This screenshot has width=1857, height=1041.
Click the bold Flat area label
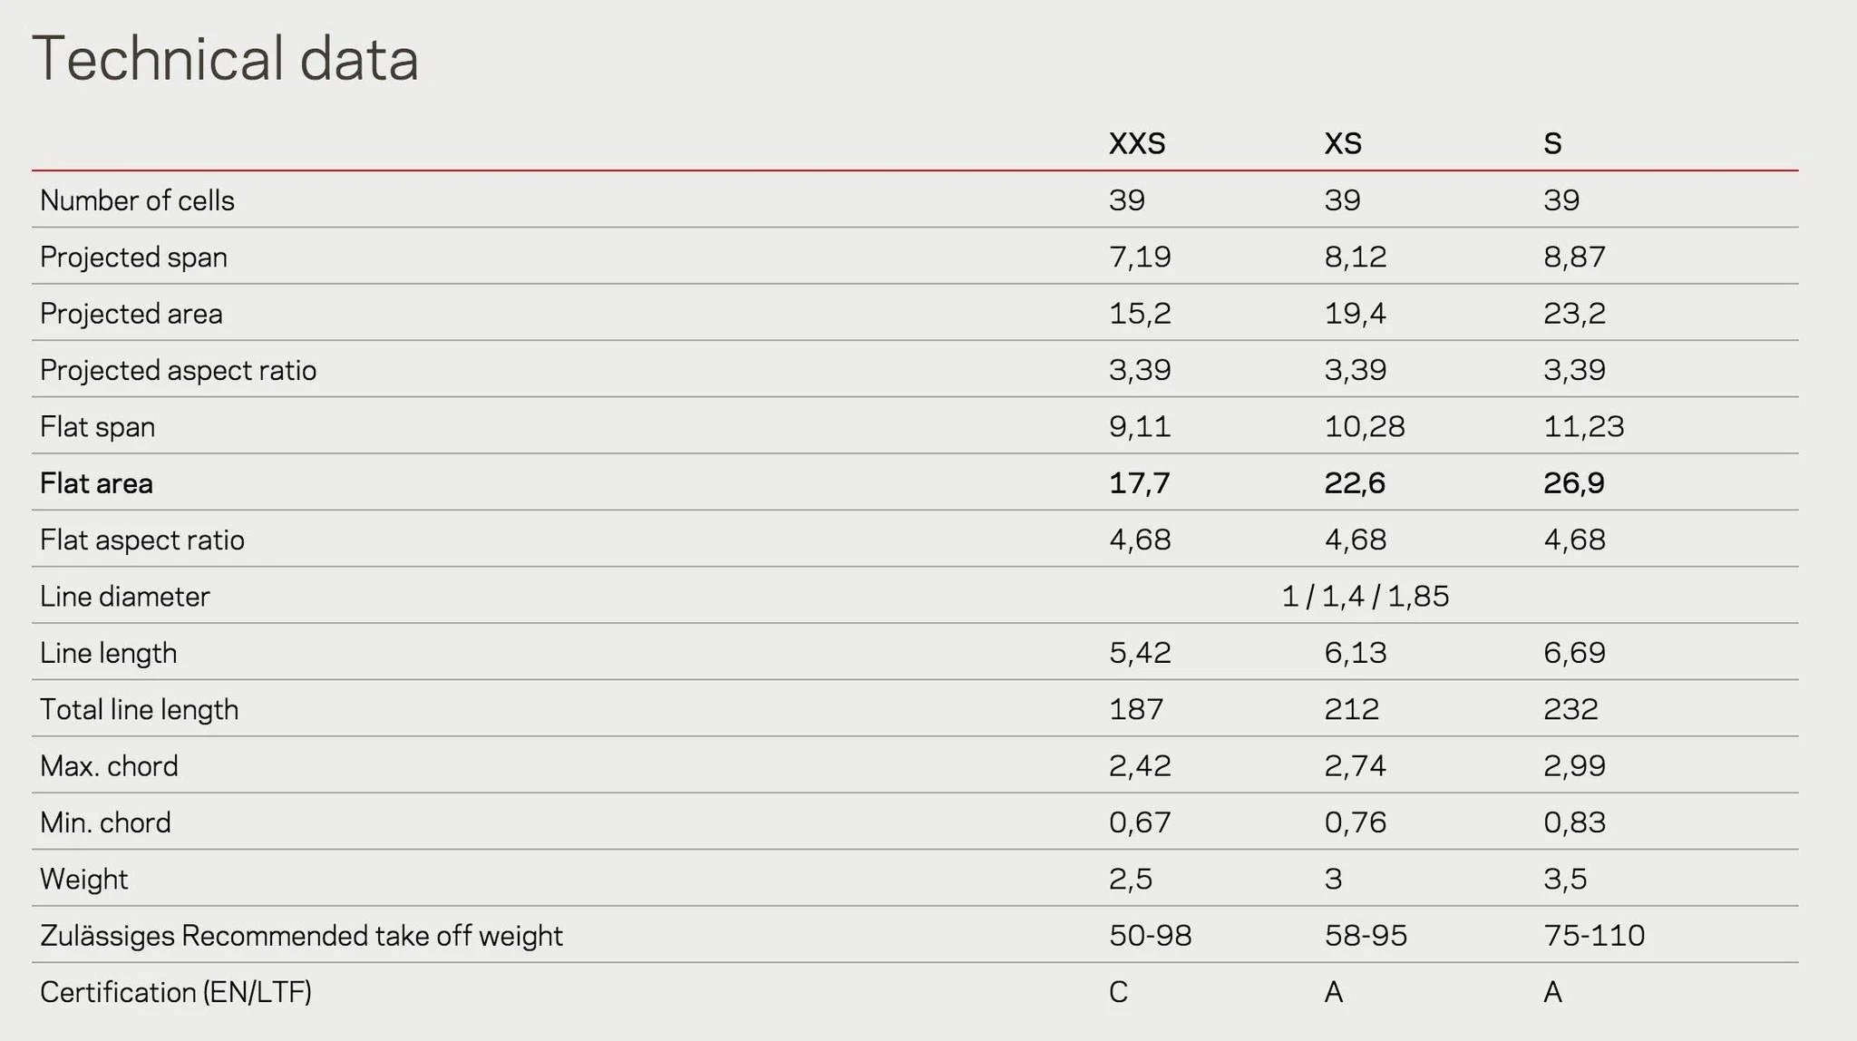coord(96,483)
